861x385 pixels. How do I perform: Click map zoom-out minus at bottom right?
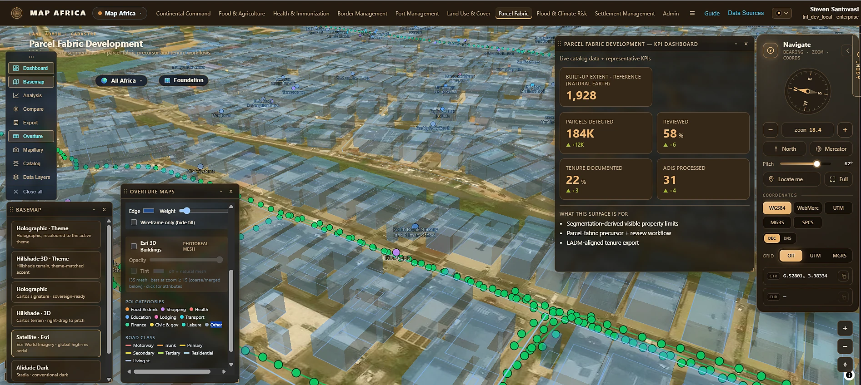845,346
